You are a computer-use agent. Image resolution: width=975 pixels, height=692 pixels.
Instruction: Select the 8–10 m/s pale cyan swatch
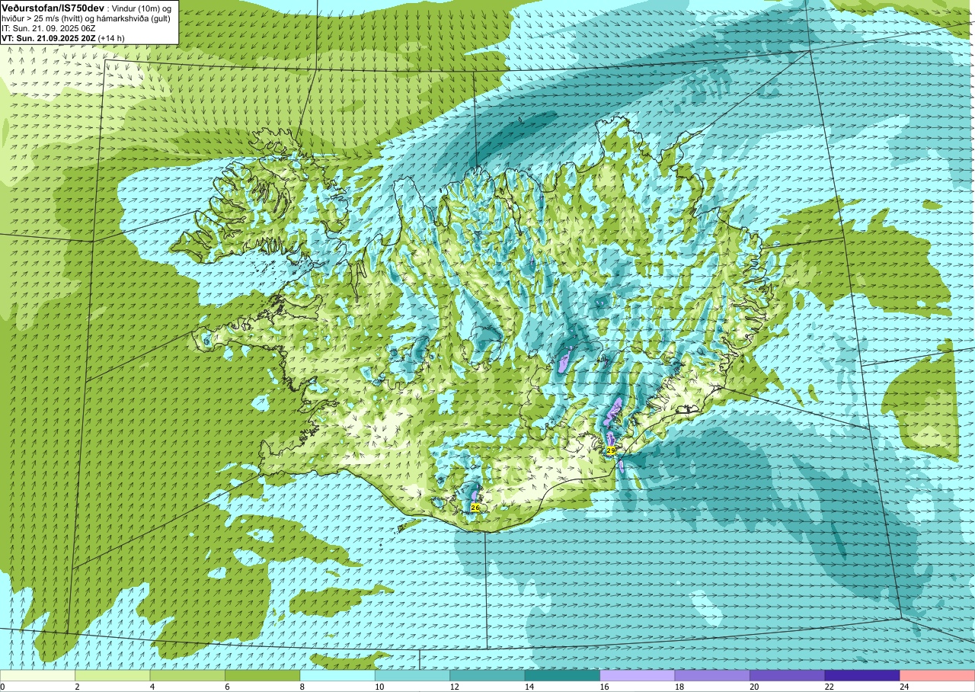pyautogui.click(x=337, y=675)
